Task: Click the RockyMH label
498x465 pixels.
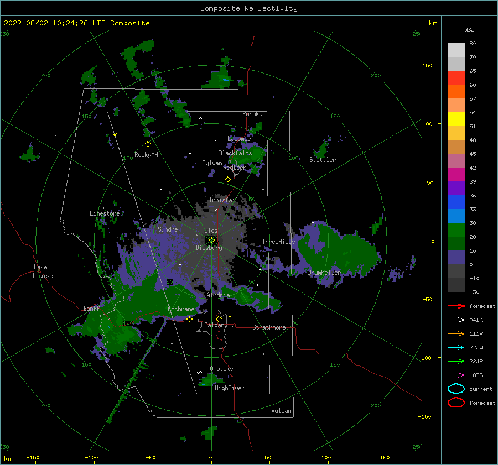Action: [x=146, y=155]
